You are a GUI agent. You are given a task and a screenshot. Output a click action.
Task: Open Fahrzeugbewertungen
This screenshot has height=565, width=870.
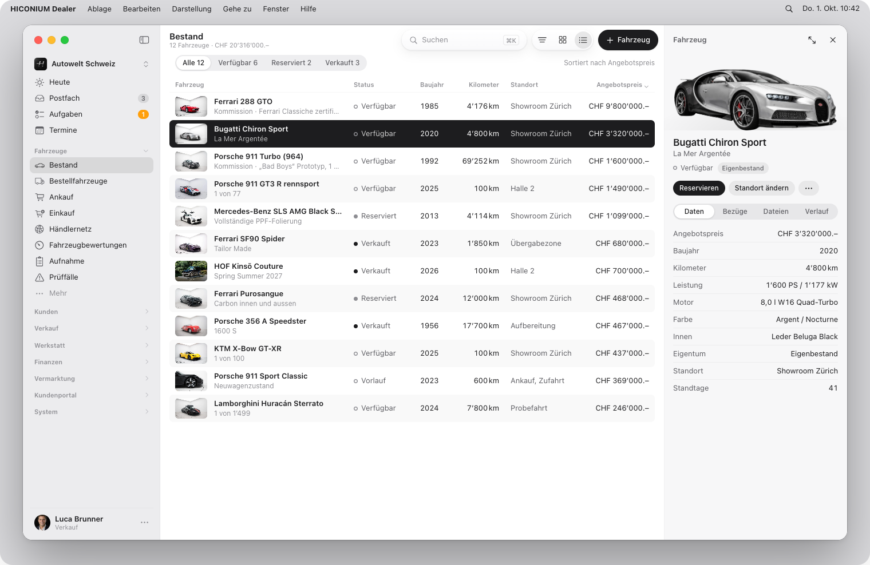[x=92, y=245]
